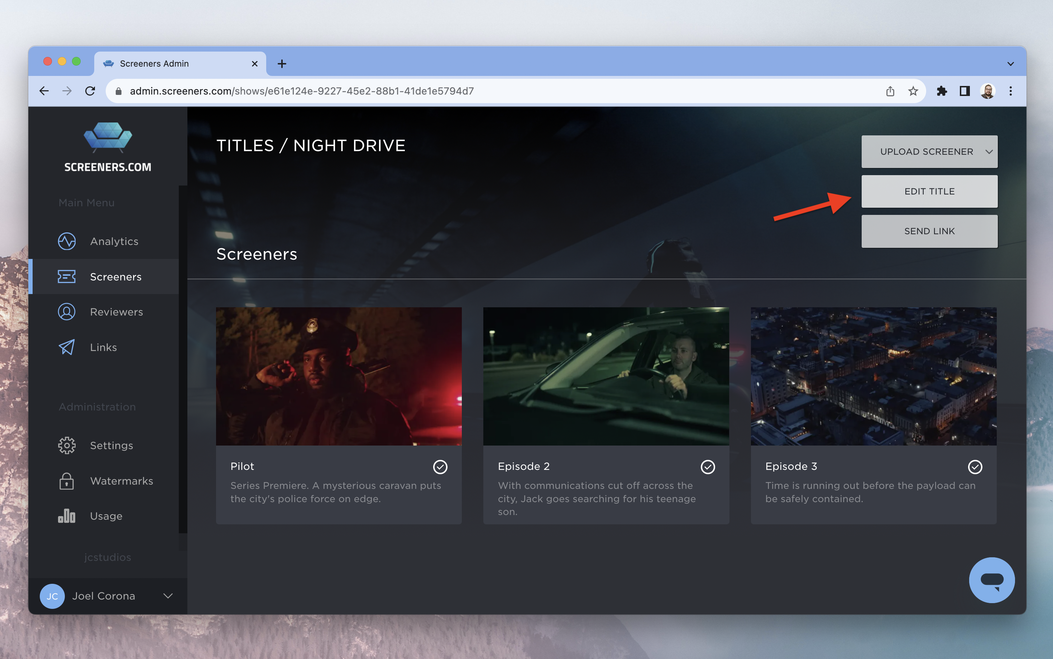Screen dimensions: 1053x659
Task: Open the Episode 2 thumbnail
Action: 606,376
